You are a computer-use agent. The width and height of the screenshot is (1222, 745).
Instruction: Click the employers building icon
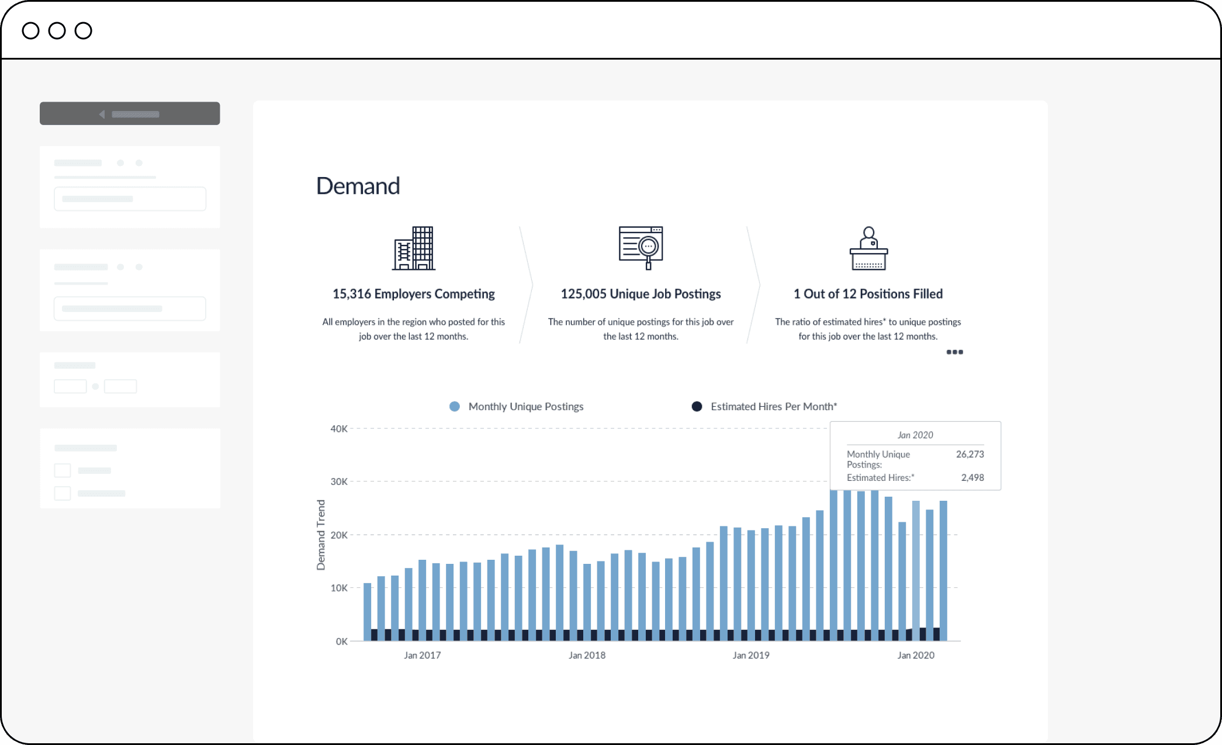(x=414, y=248)
